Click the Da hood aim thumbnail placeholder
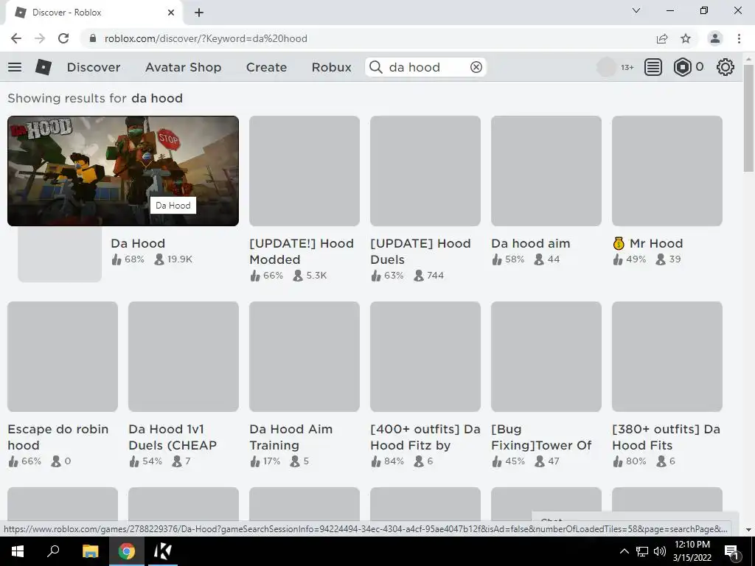Image resolution: width=755 pixels, height=566 pixels. tap(546, 171)
